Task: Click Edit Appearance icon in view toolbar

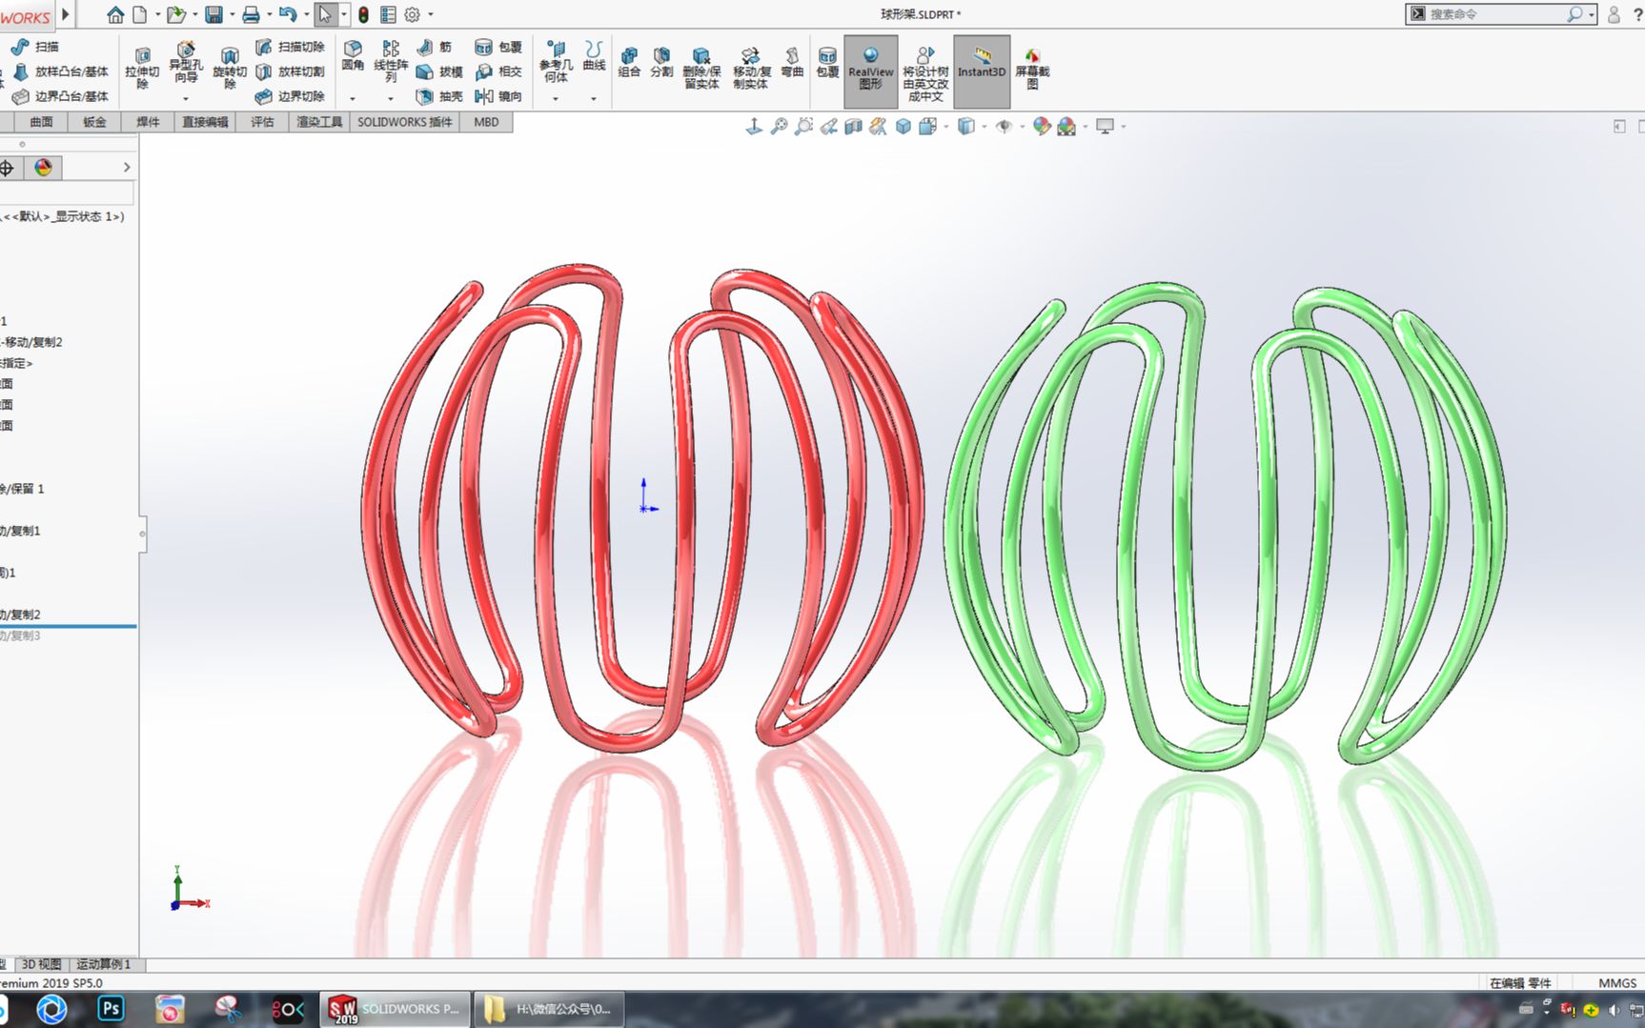Action: pyautogui.click(x=1042, y=126)
